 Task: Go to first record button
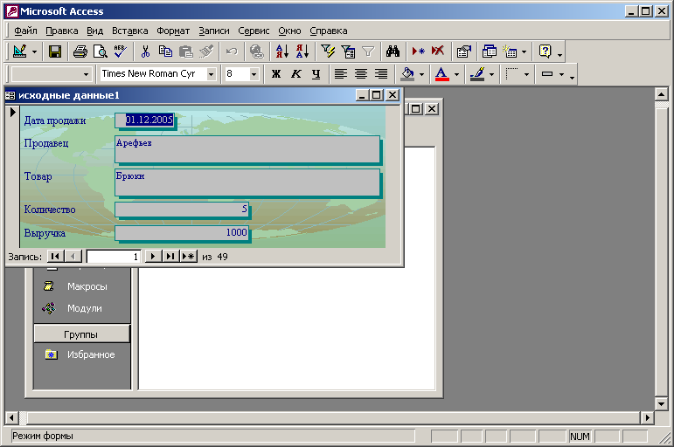tap(55, 257)
